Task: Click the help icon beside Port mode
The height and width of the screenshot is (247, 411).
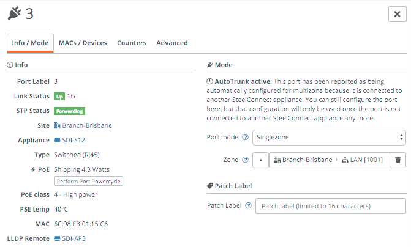Action: point(245,138)
